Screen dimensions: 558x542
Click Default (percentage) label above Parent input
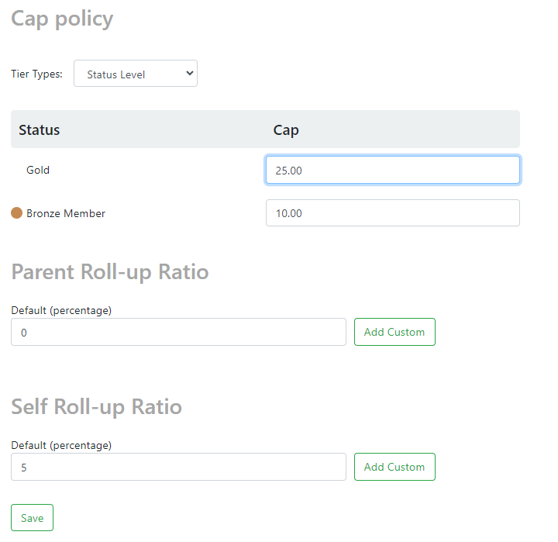point(61,310)
